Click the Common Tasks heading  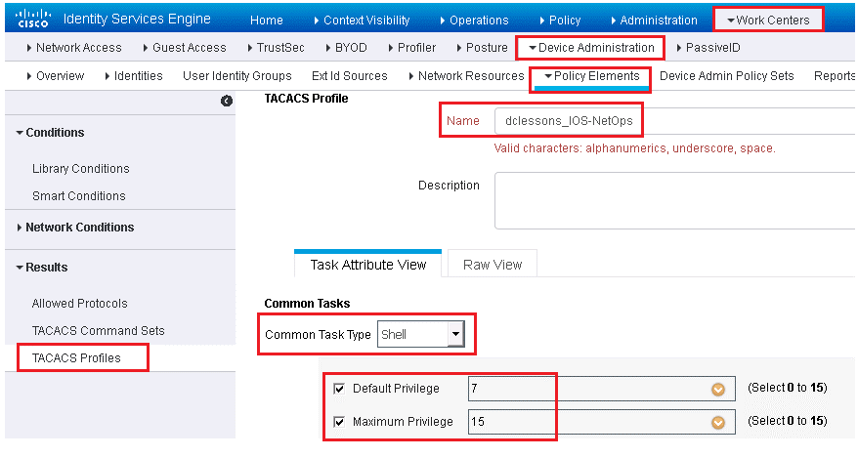click(307, 304)
